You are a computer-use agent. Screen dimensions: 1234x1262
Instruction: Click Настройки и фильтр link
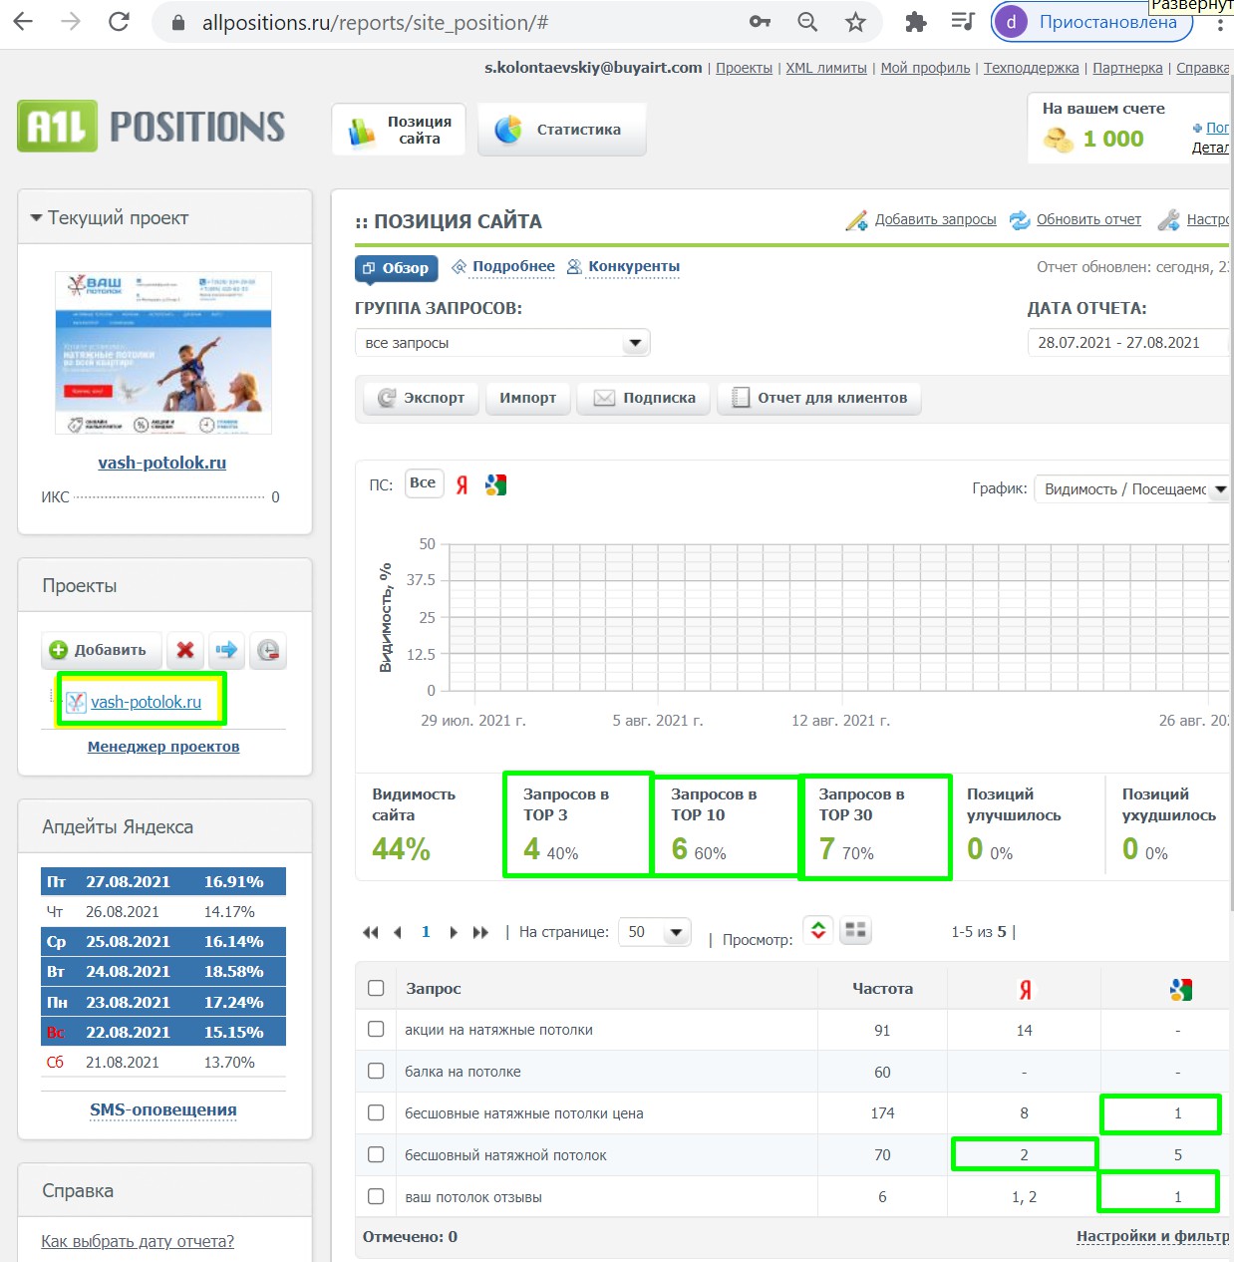1152,1236
